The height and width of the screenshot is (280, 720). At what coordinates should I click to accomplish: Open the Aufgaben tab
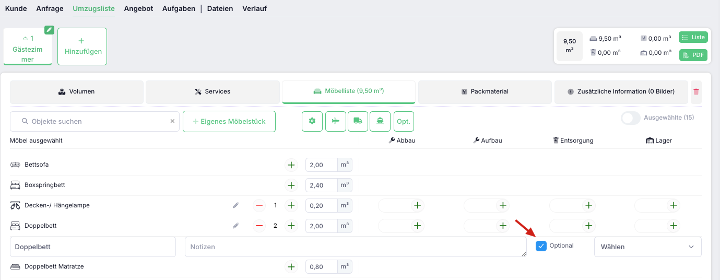pyautogui.click(x=179, y=8)
